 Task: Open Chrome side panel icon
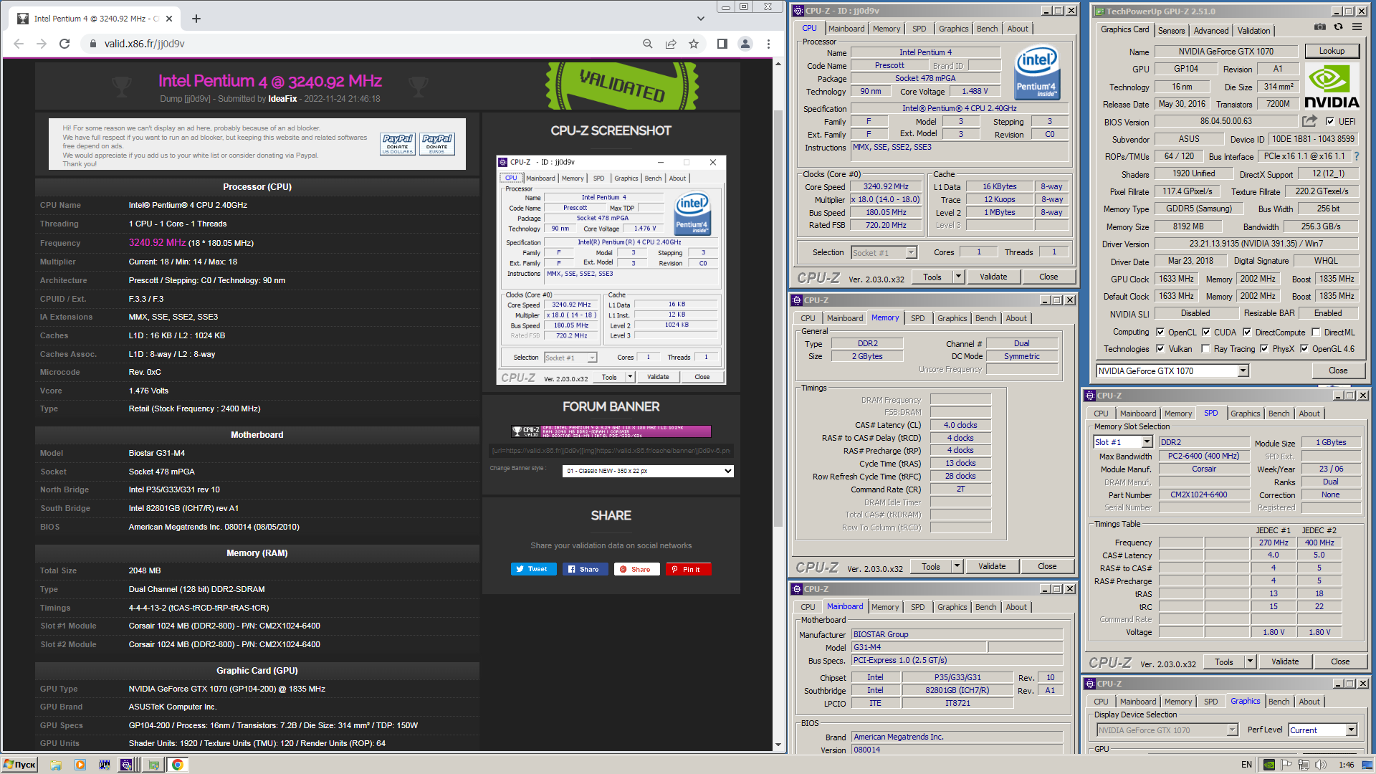(x=722, y=44)
